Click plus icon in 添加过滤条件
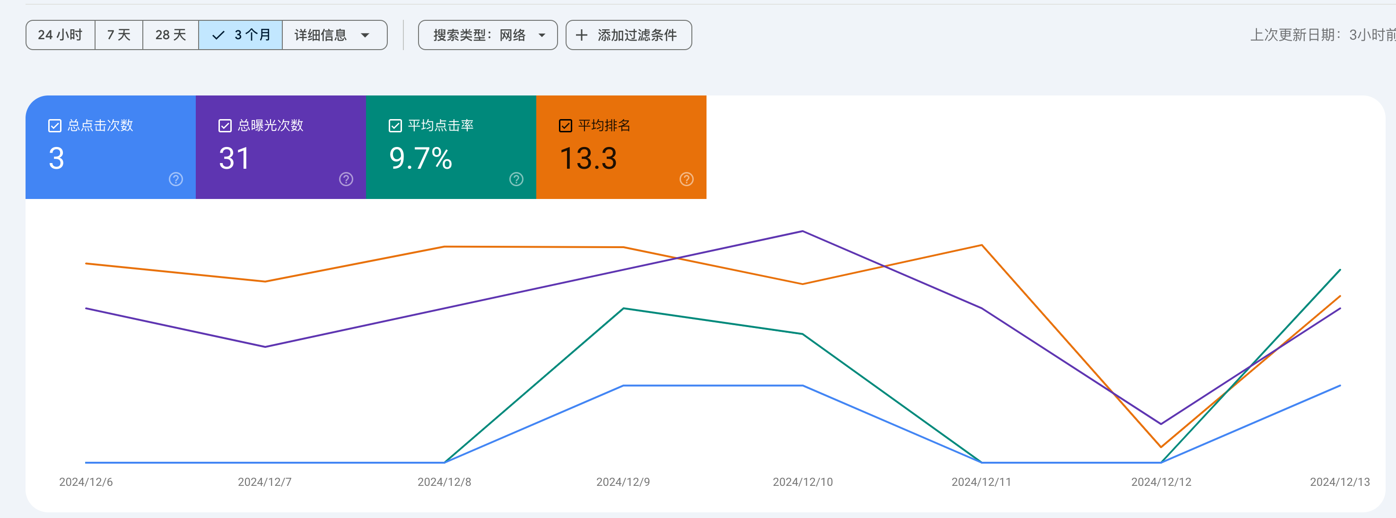This screenshot has height=518, width=1396. coord(582,35)
